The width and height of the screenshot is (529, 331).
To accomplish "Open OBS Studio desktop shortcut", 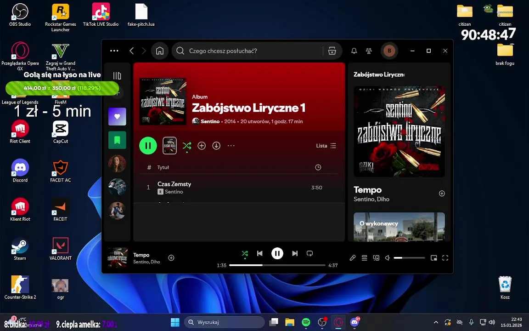I will [20, 15].
